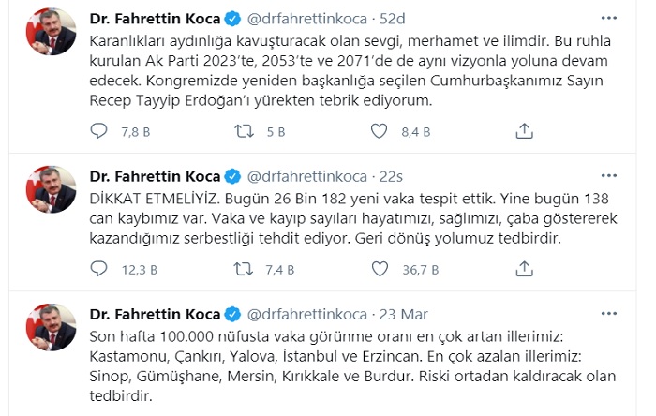
Task: Reply to the DİKKAT ETMELİYİZ tweet
Action: [99, 270]
